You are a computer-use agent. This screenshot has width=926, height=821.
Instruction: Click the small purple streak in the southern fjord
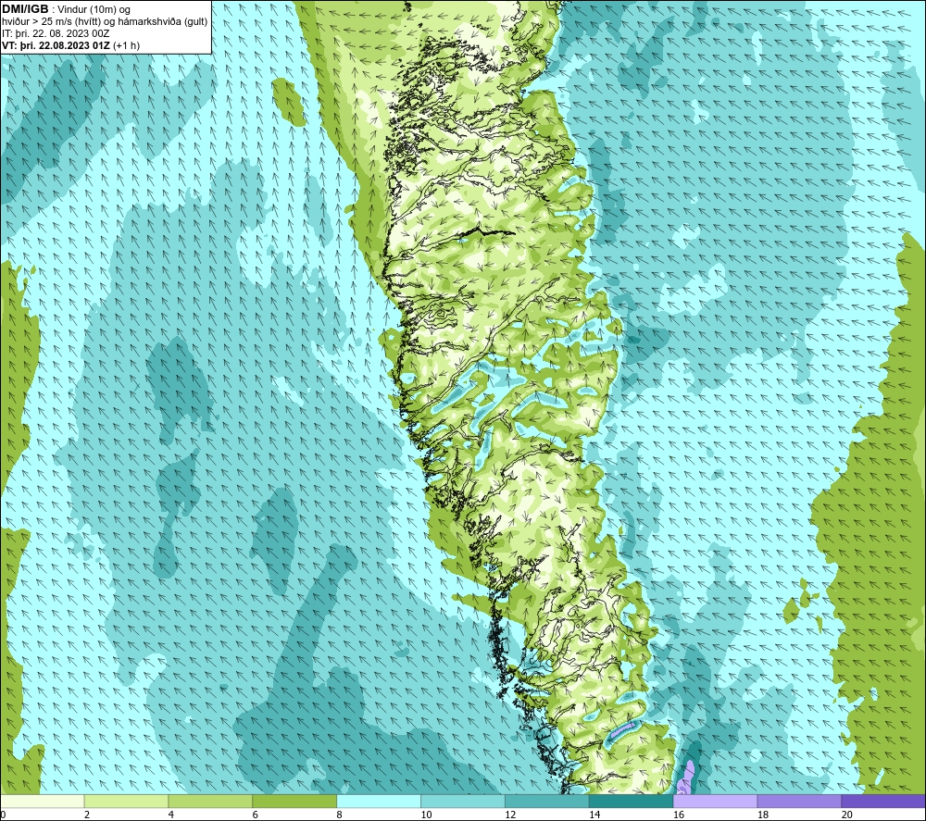pyautogui.click(x=622, y=729)
